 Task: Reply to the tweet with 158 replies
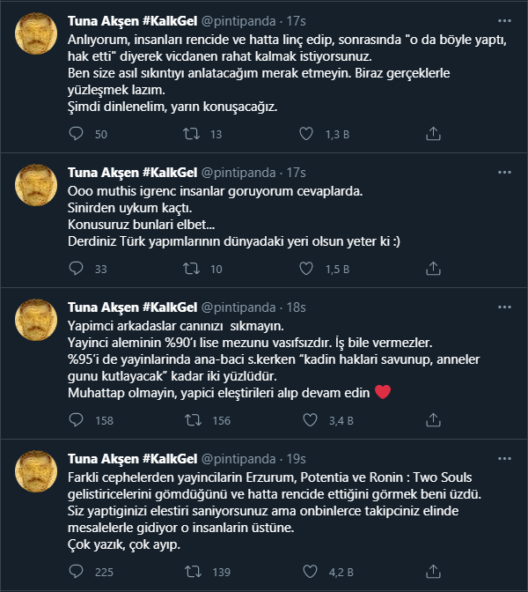point(76,420)
